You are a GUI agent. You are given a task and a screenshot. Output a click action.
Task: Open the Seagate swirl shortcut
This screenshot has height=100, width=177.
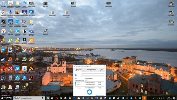click(17, 32)
